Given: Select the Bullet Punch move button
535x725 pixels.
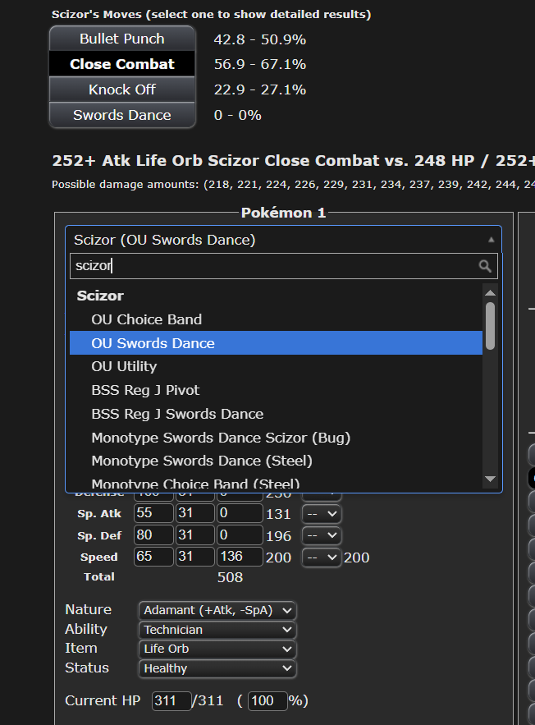Looking at the screenshot, I should point(122,39).
